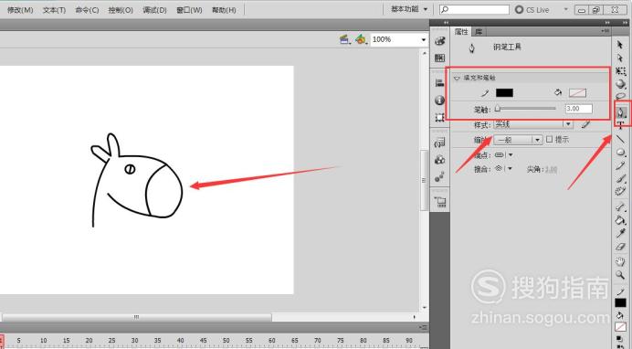The width and height of the screenshot is (632, 349).
Task: Open the 样式 stroke style dropdown
Action: click(533, 124)
